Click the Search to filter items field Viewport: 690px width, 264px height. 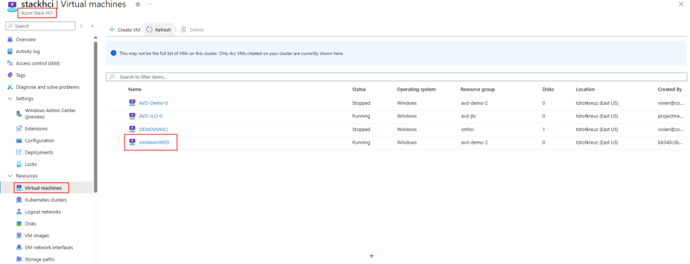point(396,77)
